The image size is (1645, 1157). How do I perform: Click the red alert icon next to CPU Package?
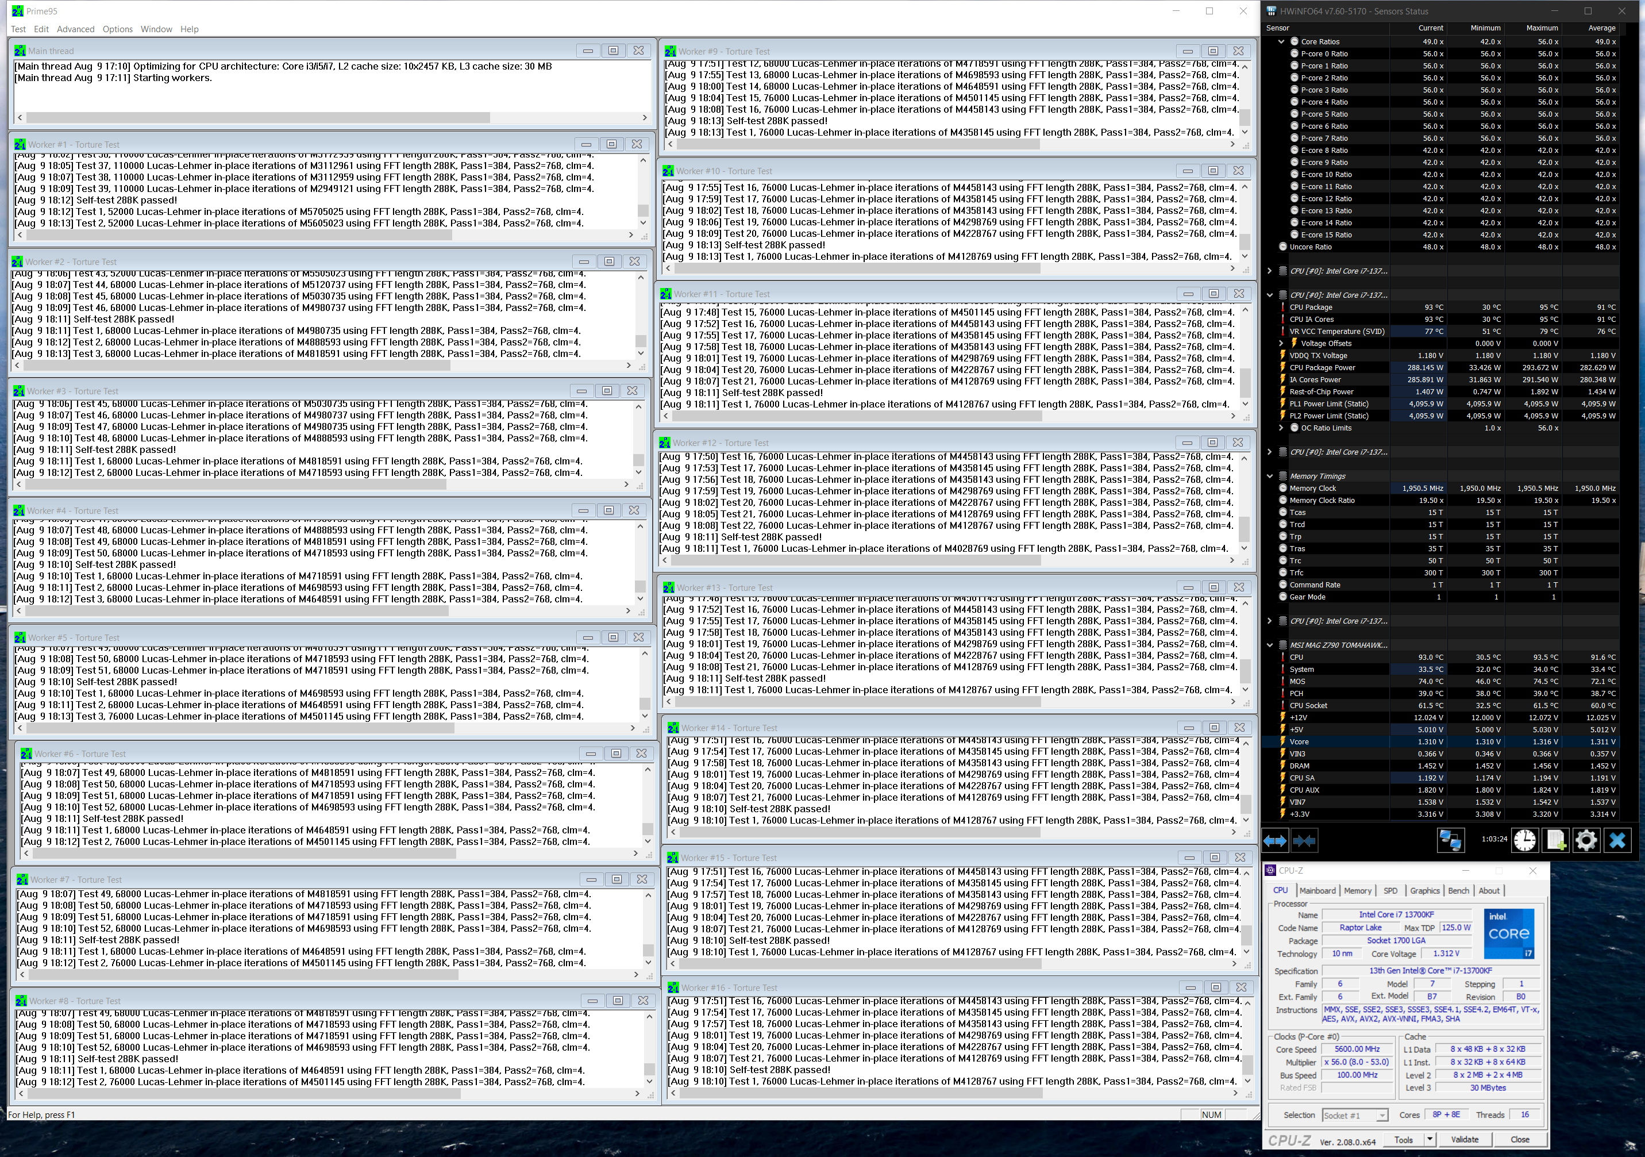1282,307
